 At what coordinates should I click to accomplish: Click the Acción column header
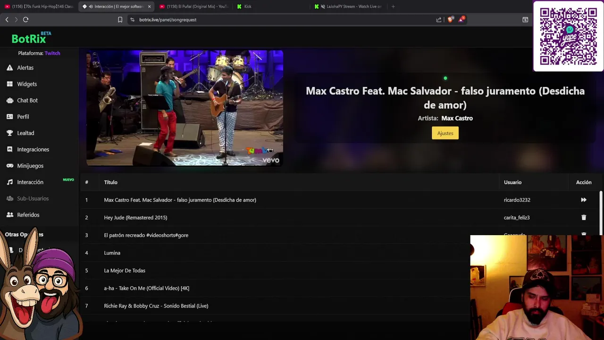584,182
